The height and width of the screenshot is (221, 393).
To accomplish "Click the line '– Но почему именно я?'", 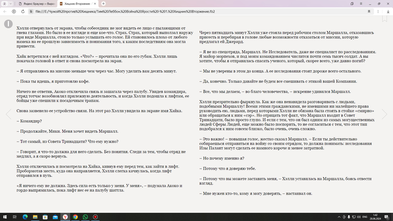I will [x=222, y=159].
